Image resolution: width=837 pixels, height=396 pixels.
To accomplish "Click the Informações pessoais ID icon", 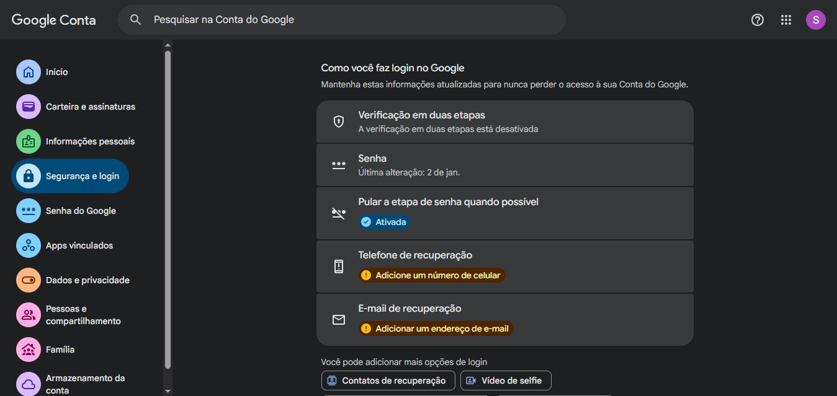I will coord(28,141).
